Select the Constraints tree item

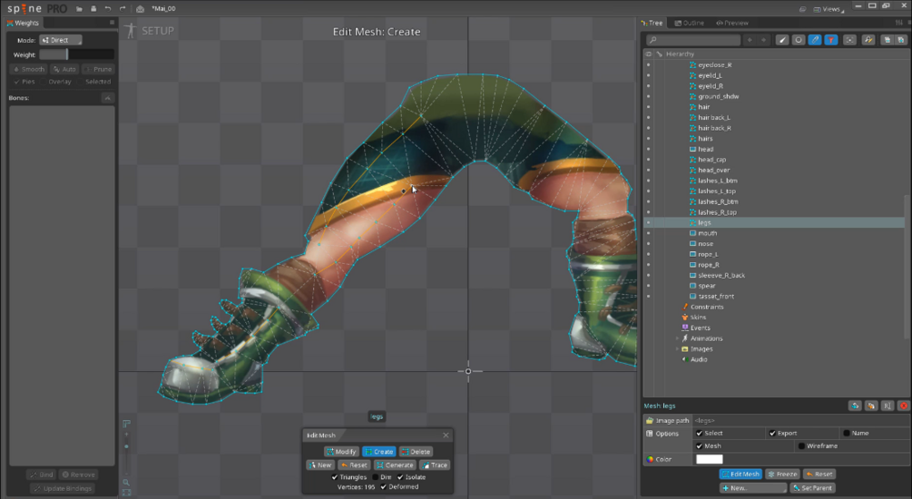pyautogui.click(x=707, y=307)
